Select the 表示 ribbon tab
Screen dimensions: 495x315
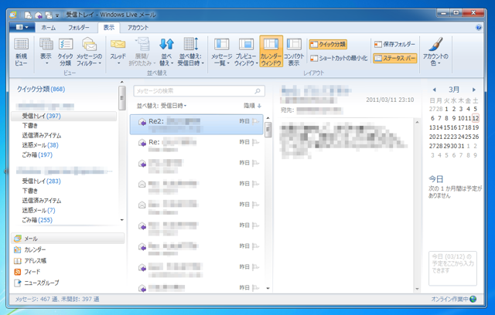point(109,28)
